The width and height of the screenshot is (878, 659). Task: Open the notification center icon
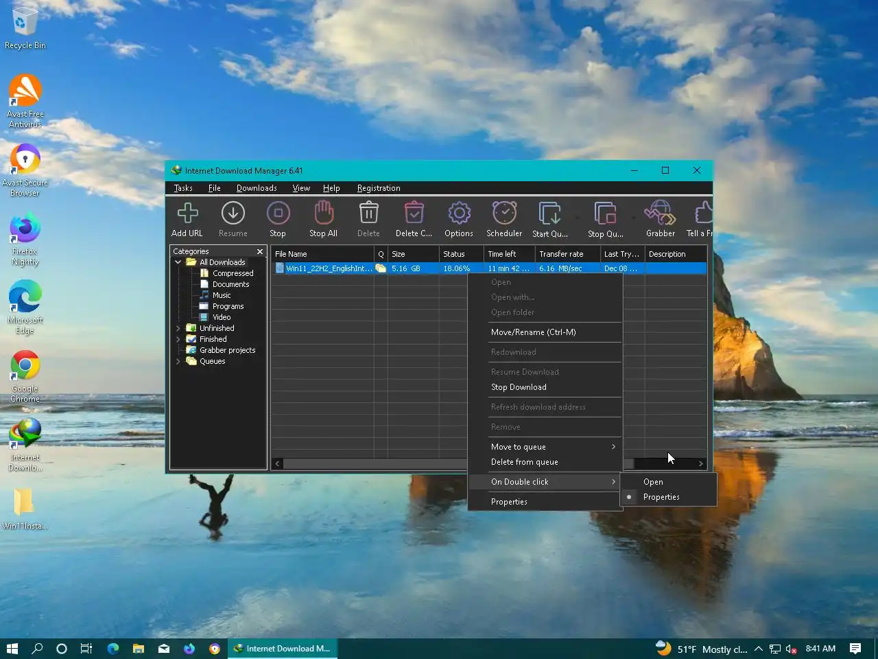click(855, 648)
